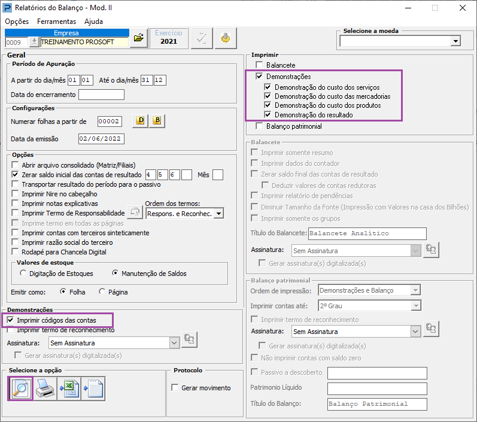Click the checkmark confirm toolbar icon

202,38
